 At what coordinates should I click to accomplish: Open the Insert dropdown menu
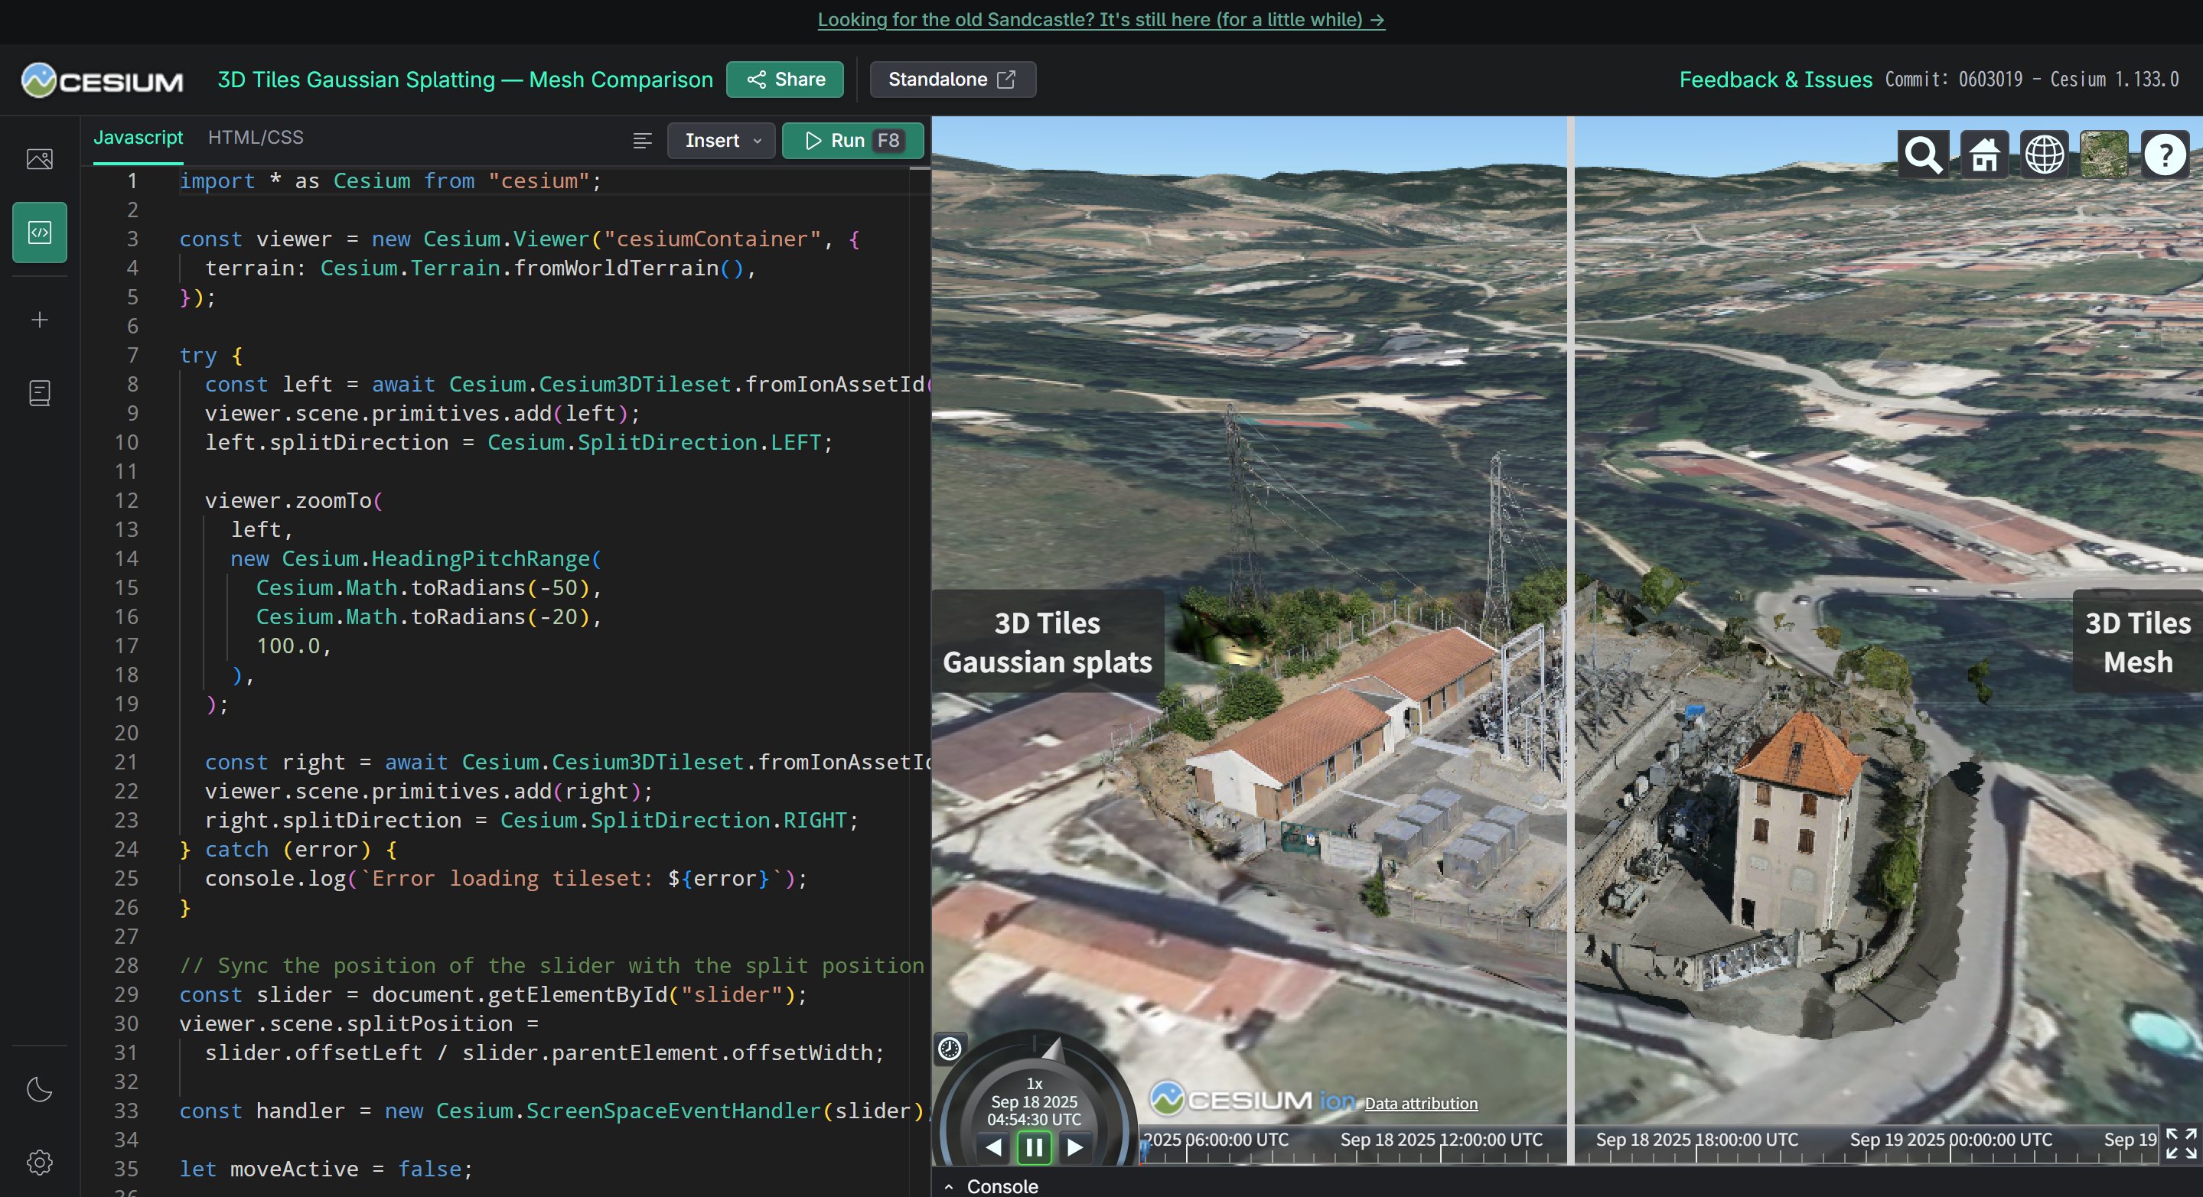pyautogui.click(x=720, y=140)
